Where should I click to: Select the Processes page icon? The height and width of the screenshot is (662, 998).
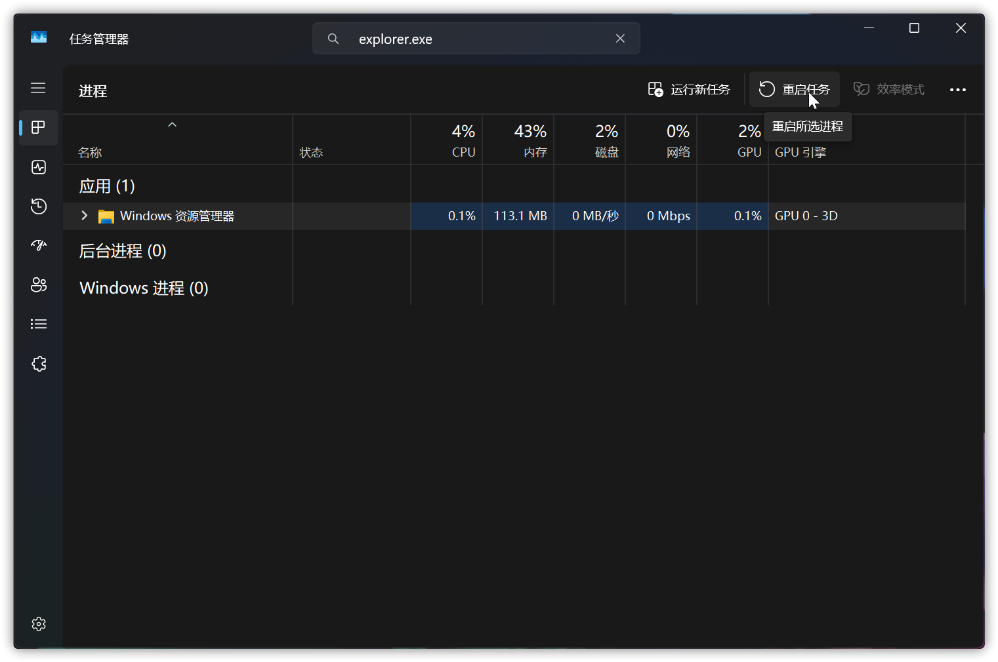point(39,127)
